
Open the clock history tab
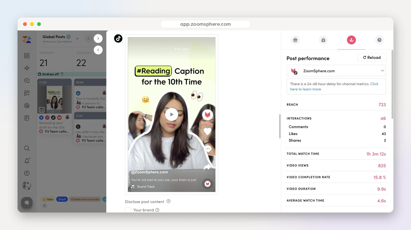click(379, 40)
